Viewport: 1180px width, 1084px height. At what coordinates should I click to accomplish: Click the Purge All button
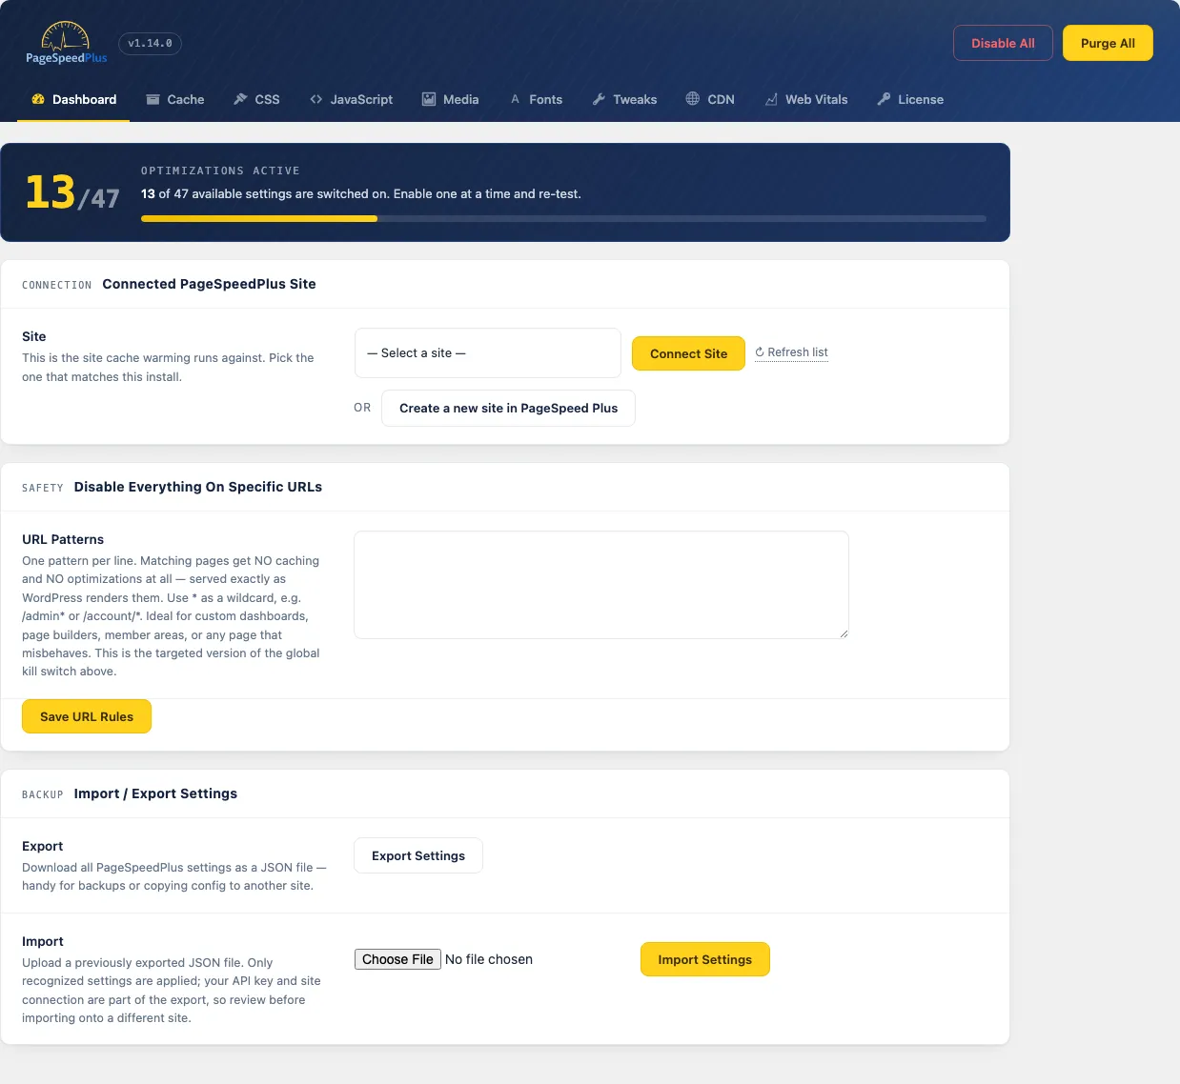click(1108, 43)
